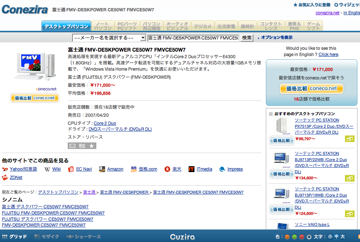Viewport: 360px width, 242px height.
Task: Click the ITmedia logo icon
Action: pos(191,169)
